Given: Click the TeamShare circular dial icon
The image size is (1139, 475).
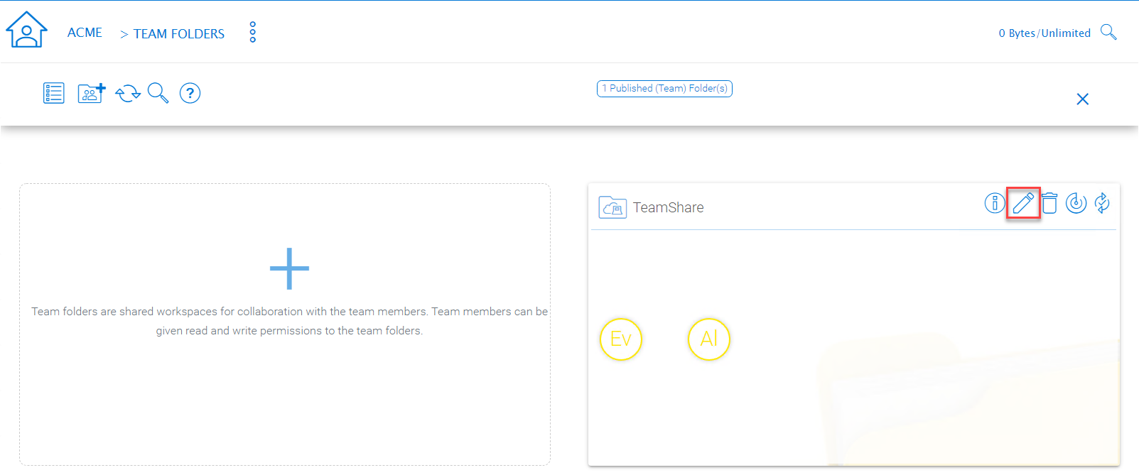Looking at the screenshot, I should [x=1076, y=203].
